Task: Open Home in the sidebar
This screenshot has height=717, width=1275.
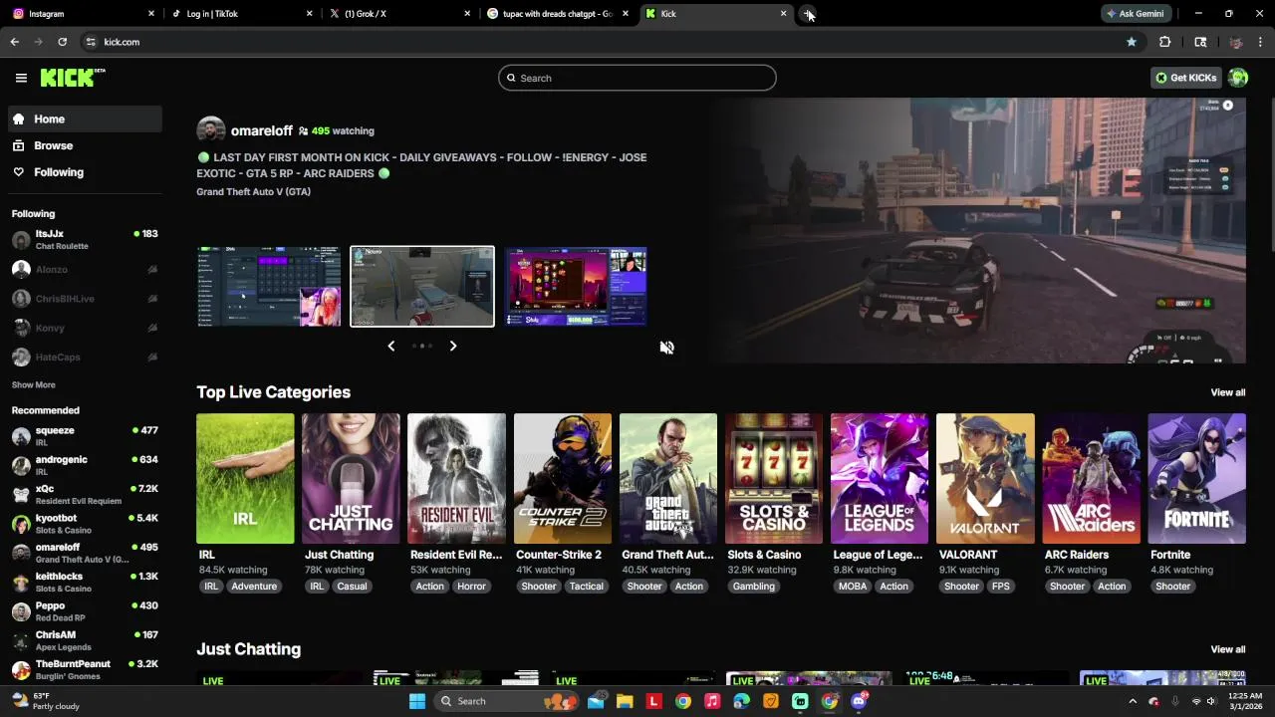Action: (x=85, y=119)
